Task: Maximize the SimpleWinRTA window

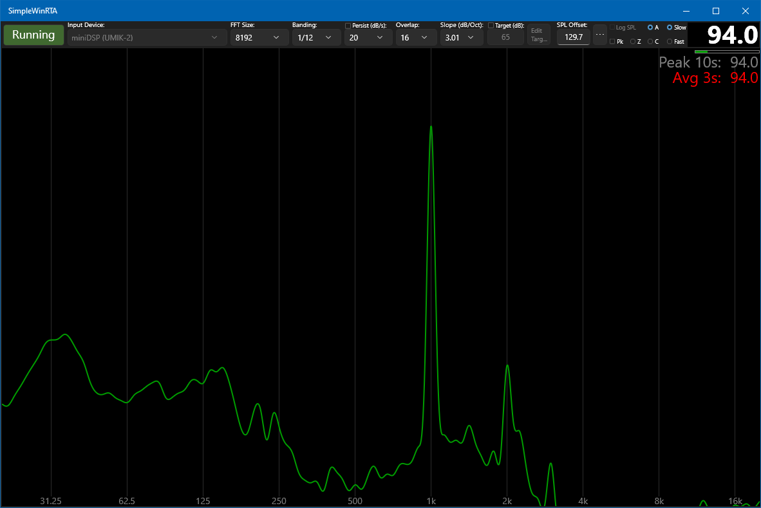Action: 716,11
